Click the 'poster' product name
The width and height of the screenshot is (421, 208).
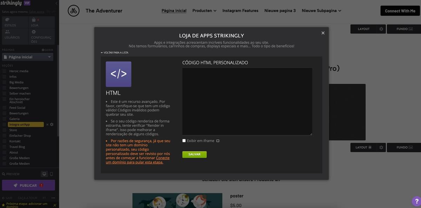(237, 196)
